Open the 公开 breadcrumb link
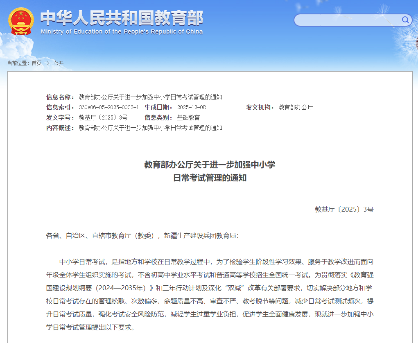Viewport: 418px width, 343px height. click(59, 63)
